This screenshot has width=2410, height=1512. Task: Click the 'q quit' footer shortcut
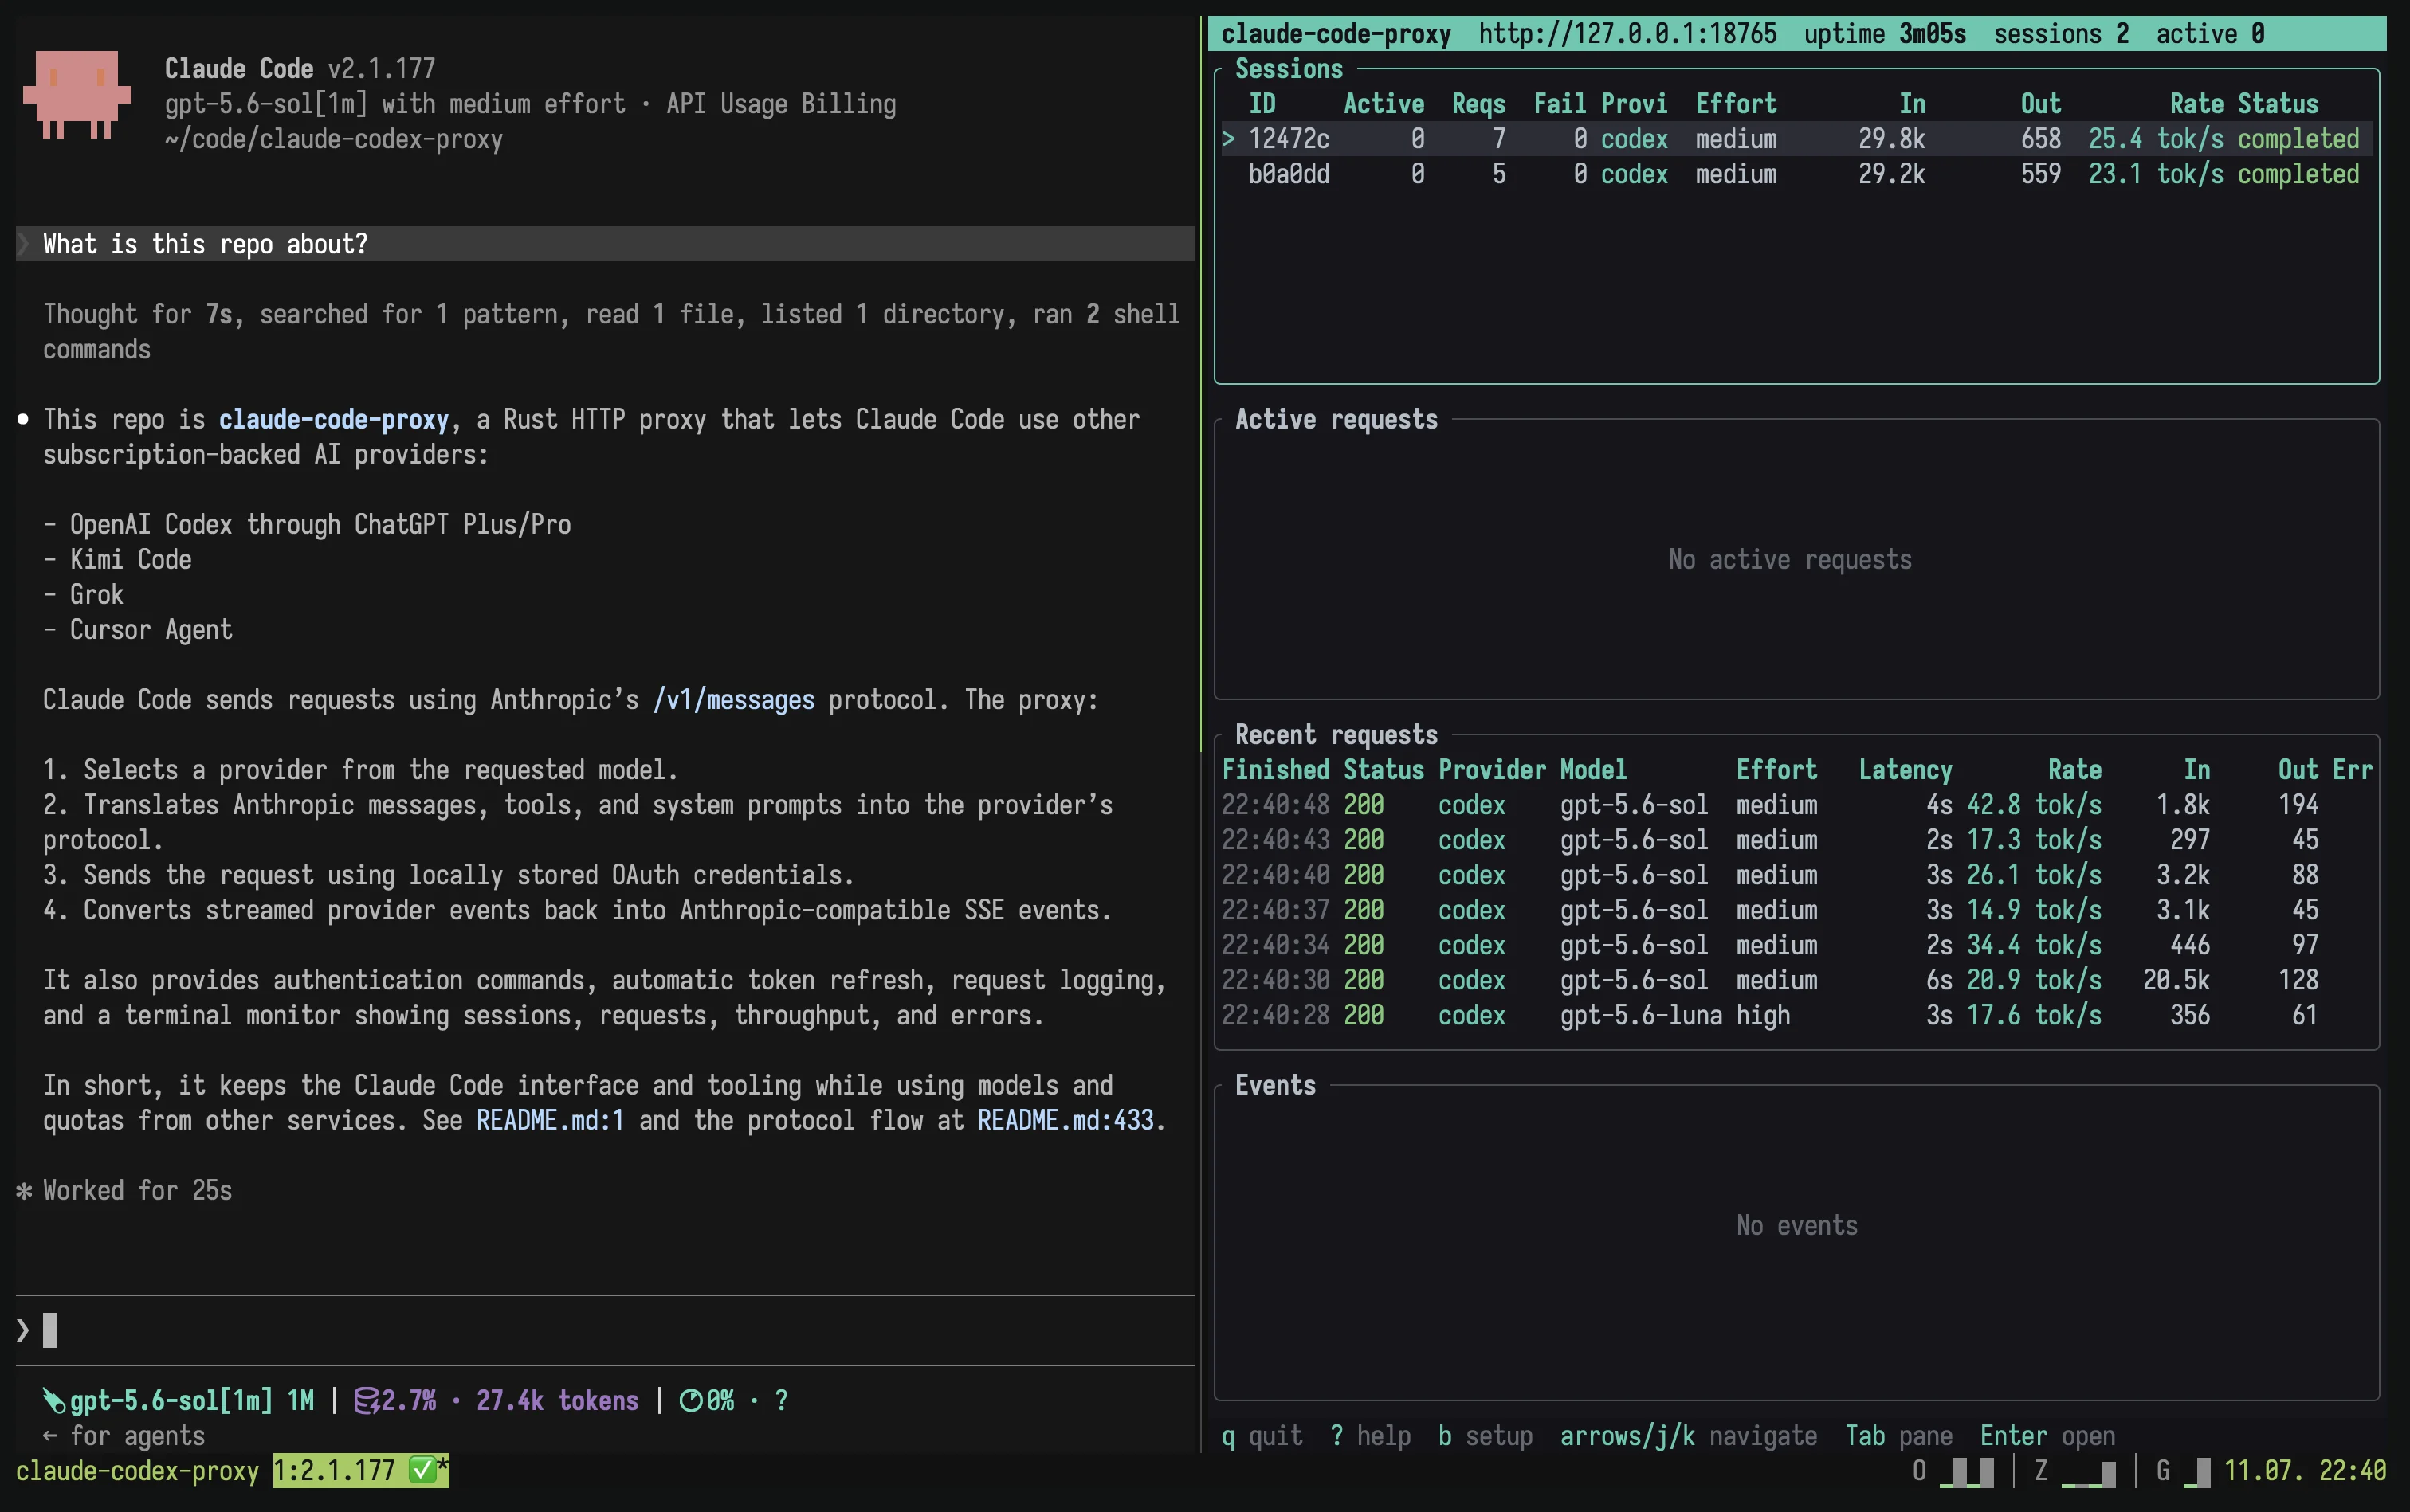(x=1262, y=1436)
